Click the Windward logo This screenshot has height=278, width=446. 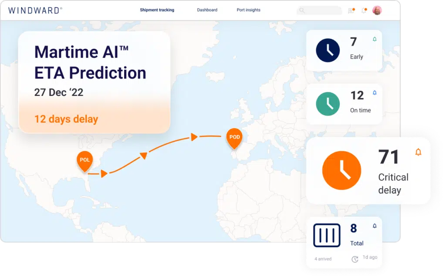(x=35, y=10)
